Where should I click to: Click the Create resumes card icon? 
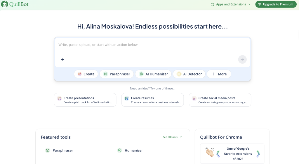tap(127, 98)
